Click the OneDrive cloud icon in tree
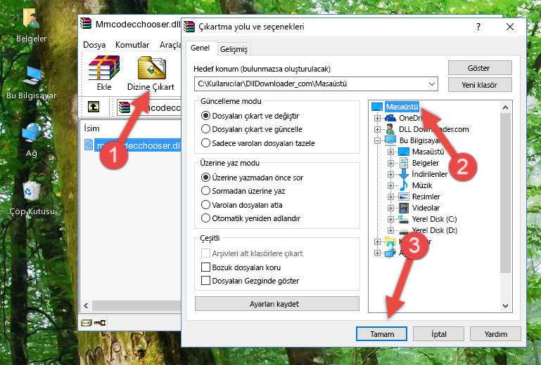The height and width of the screenshot is (365, 541). pyautogui.click(x=390, y=118)
